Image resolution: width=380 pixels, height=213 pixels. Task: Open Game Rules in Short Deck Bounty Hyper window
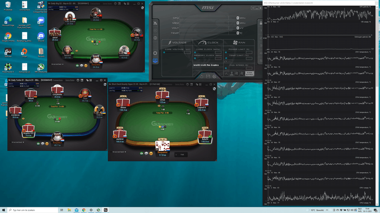coord(180,84)
